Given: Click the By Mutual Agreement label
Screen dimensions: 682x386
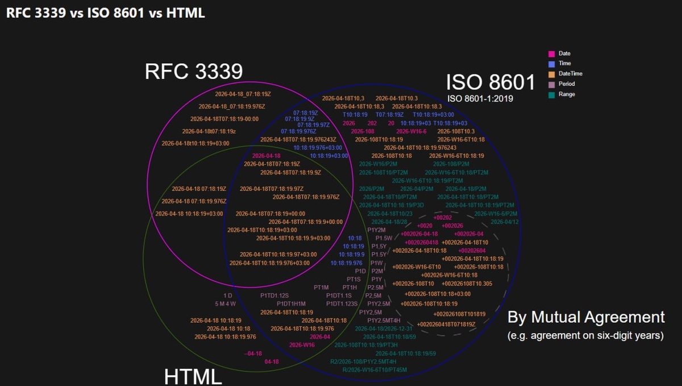Looking at the screenshot, I should [x=586, y=317].
